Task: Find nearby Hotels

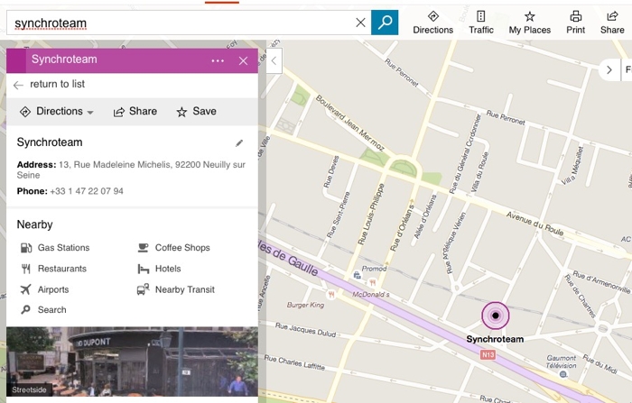Action: coord(159,269)
